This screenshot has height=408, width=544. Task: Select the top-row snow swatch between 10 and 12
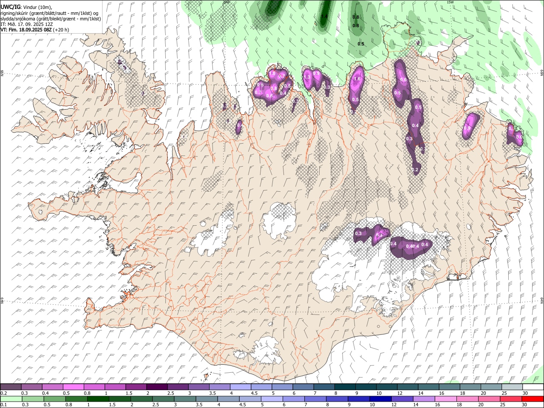(x=386, y=387)
